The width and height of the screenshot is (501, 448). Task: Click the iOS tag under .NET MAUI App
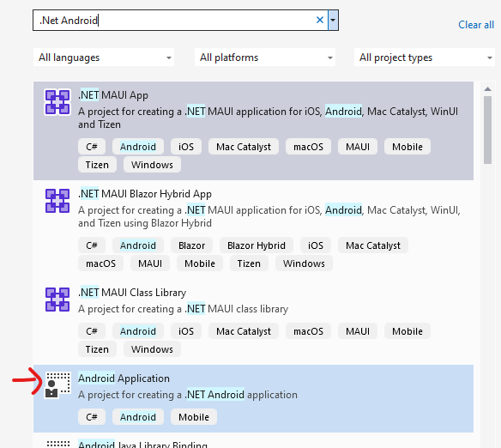pyautogui.click(x=186, y=147)
